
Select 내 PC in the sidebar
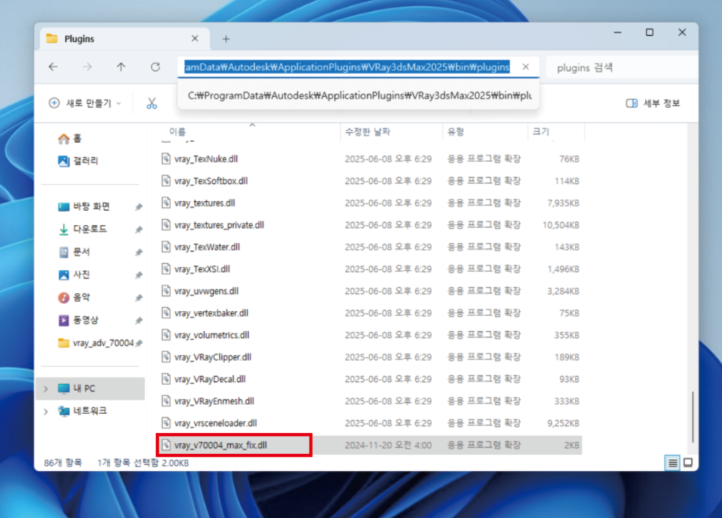pos(90,389)
